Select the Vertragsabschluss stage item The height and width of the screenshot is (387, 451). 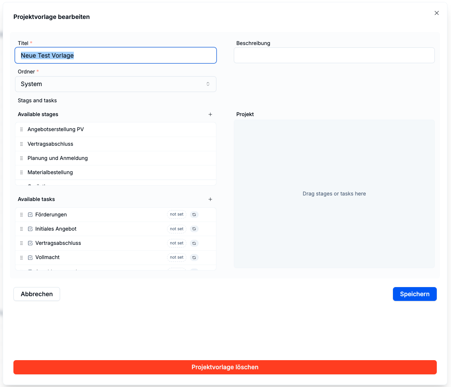coord(51,144)
